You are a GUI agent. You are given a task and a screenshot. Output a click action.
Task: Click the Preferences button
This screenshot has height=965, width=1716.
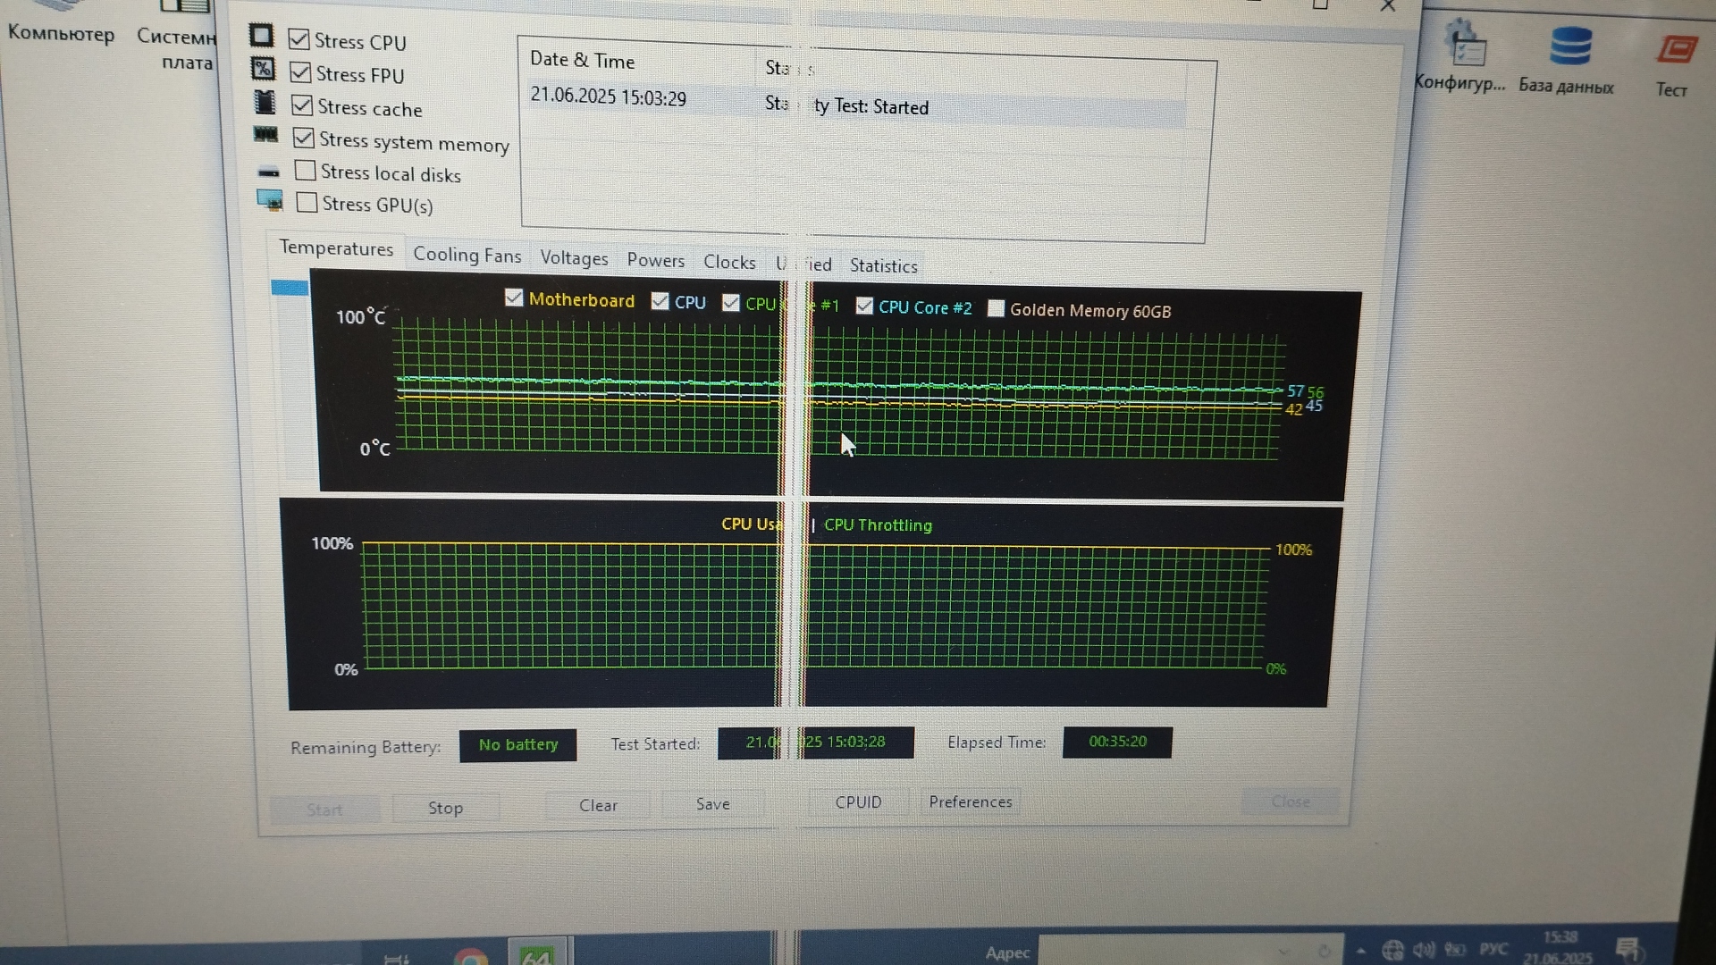coord(970,801)
